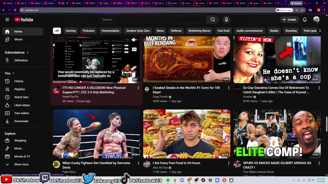
Task: Show more category chips with the right arrow
Action: pyautogui.click(x=320, y=31)
